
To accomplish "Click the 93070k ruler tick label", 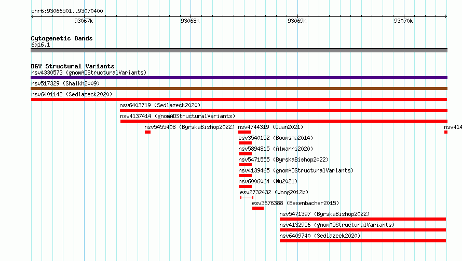I will click(x=403, y=21).
